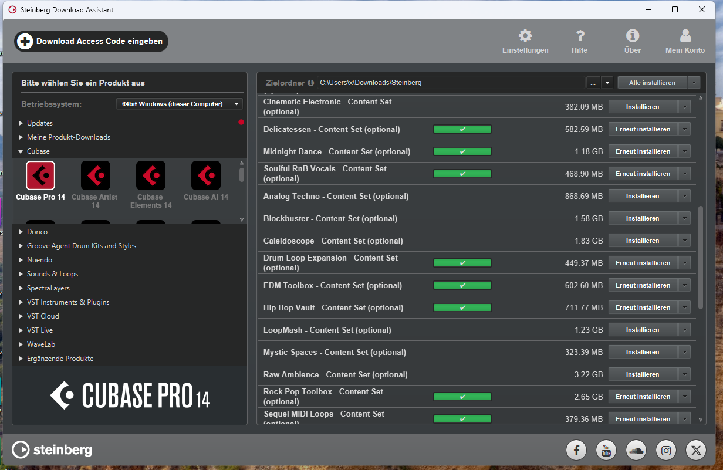Click Mystic Spaces - Content Set text
Viewport: 723px width, 470px height.
tap(335, 352)
